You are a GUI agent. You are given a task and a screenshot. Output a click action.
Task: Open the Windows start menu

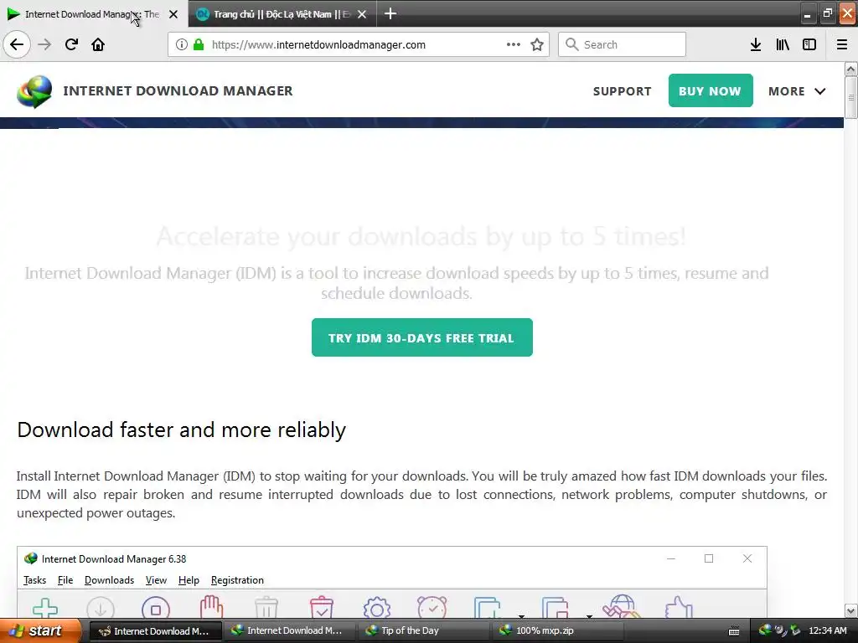coord(41,631)
